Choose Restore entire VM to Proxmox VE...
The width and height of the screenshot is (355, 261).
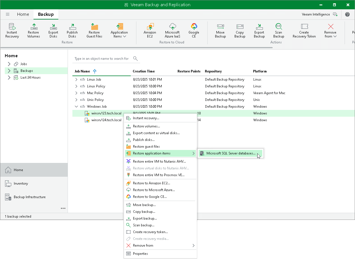160,175
